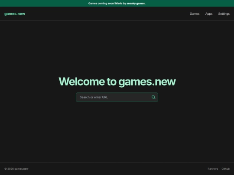Open the Github footer link
Viewport: 234px width, 175px height.
[225, 169]
